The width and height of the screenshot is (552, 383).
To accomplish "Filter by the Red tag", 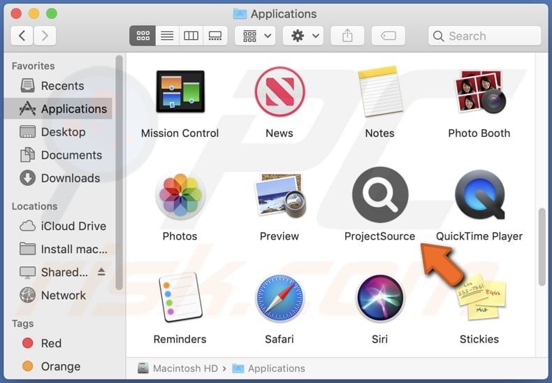I will point(58,343).
